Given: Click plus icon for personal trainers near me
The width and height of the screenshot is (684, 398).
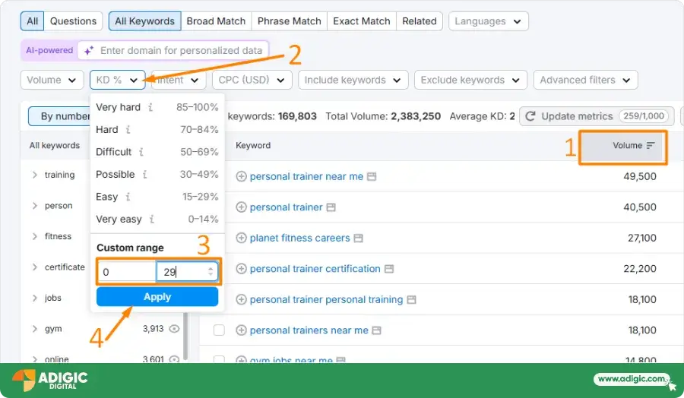Looking at the screenshot, I should (241, 330).
